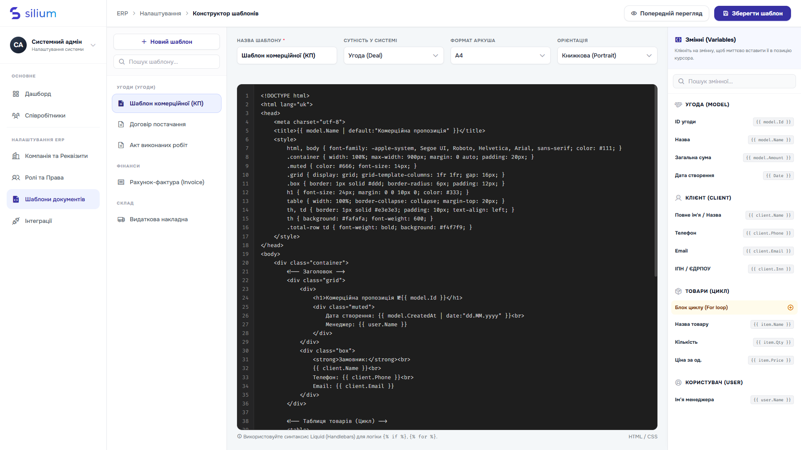Click the Назва шаблону input field
This screenshot has width=801, height=450.
pos(287,55)
